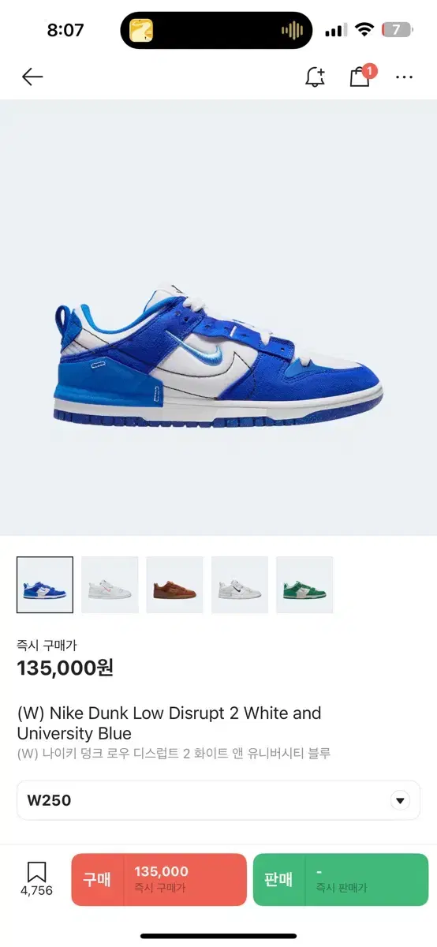Tap the red 구매 buy button

159,880
